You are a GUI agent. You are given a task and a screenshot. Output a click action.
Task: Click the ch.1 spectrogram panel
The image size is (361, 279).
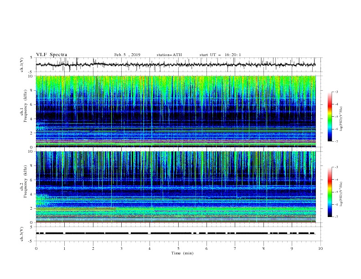coord(175,111)
